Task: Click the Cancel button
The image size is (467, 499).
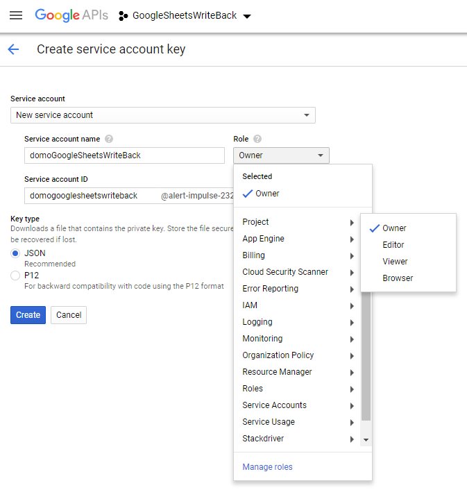Action: tap(69, 315)
